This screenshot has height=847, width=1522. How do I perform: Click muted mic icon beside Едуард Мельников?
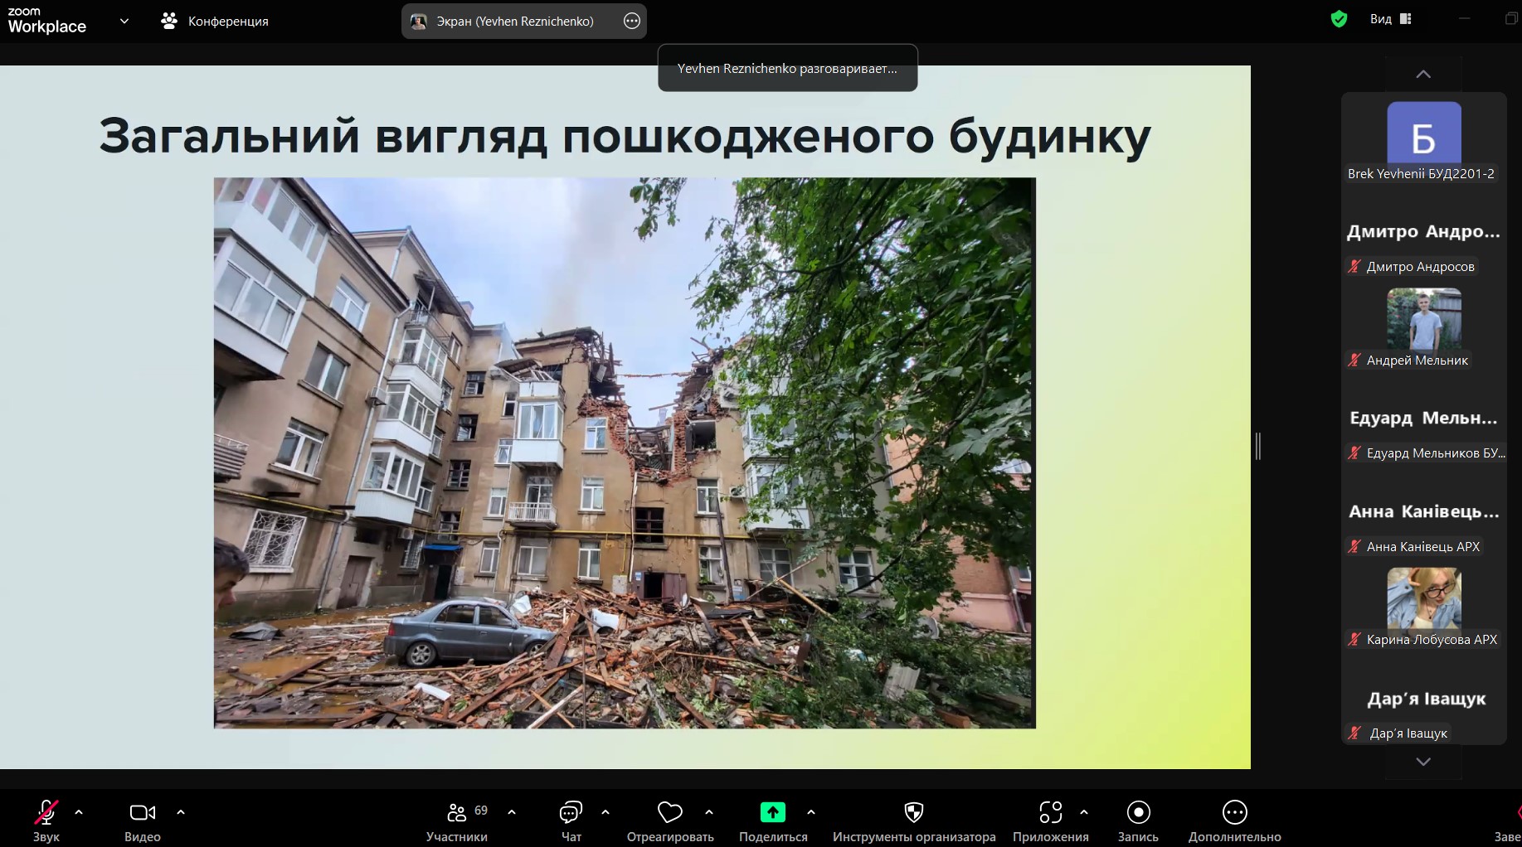tap(1354, 453)
